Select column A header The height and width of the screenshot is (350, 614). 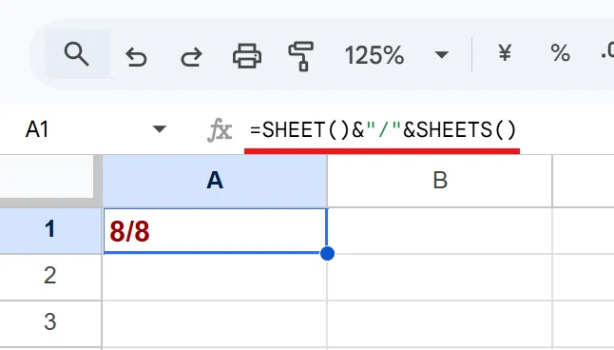pyautogui.click(x=215, y=181)
